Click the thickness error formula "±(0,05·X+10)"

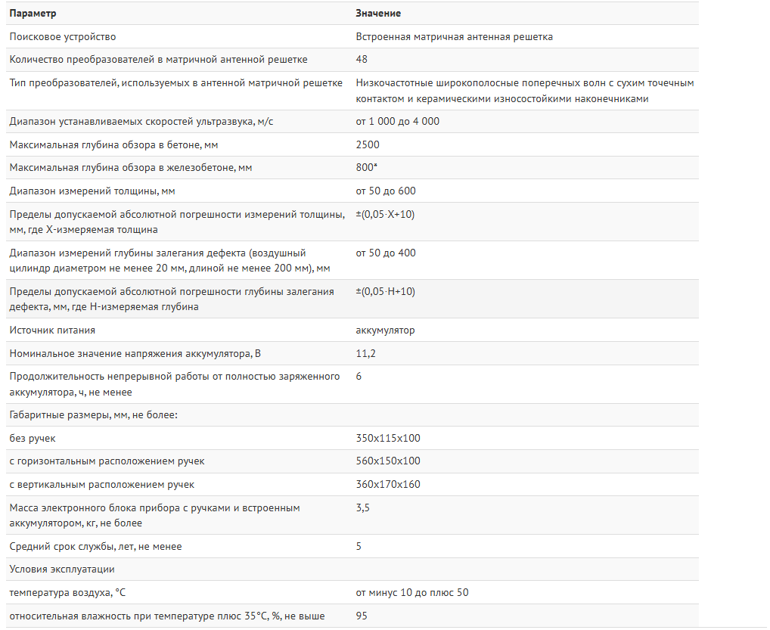tap(385, 214)
